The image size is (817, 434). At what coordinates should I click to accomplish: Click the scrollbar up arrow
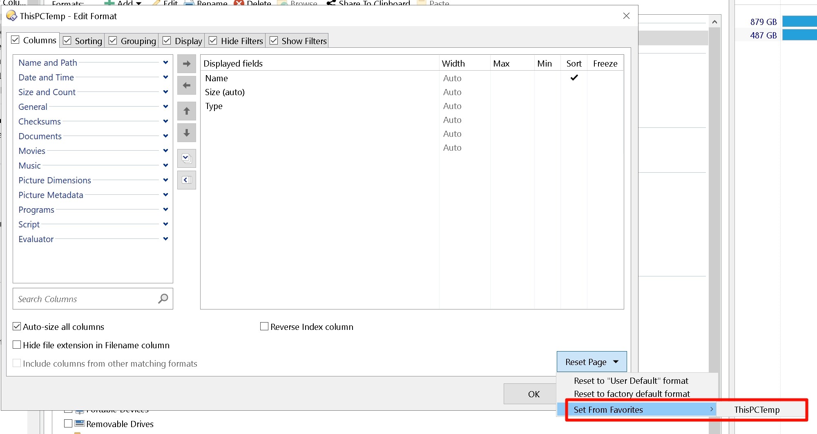(714, 22)
